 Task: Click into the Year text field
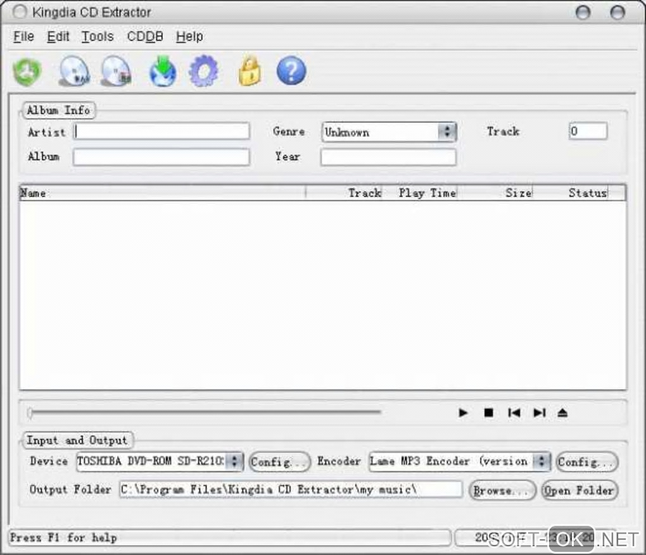pos(388,157)
